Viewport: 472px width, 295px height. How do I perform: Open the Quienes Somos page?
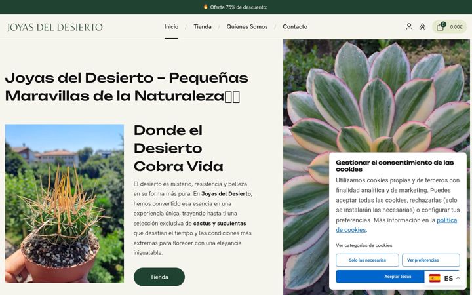[x=247, y=26]
